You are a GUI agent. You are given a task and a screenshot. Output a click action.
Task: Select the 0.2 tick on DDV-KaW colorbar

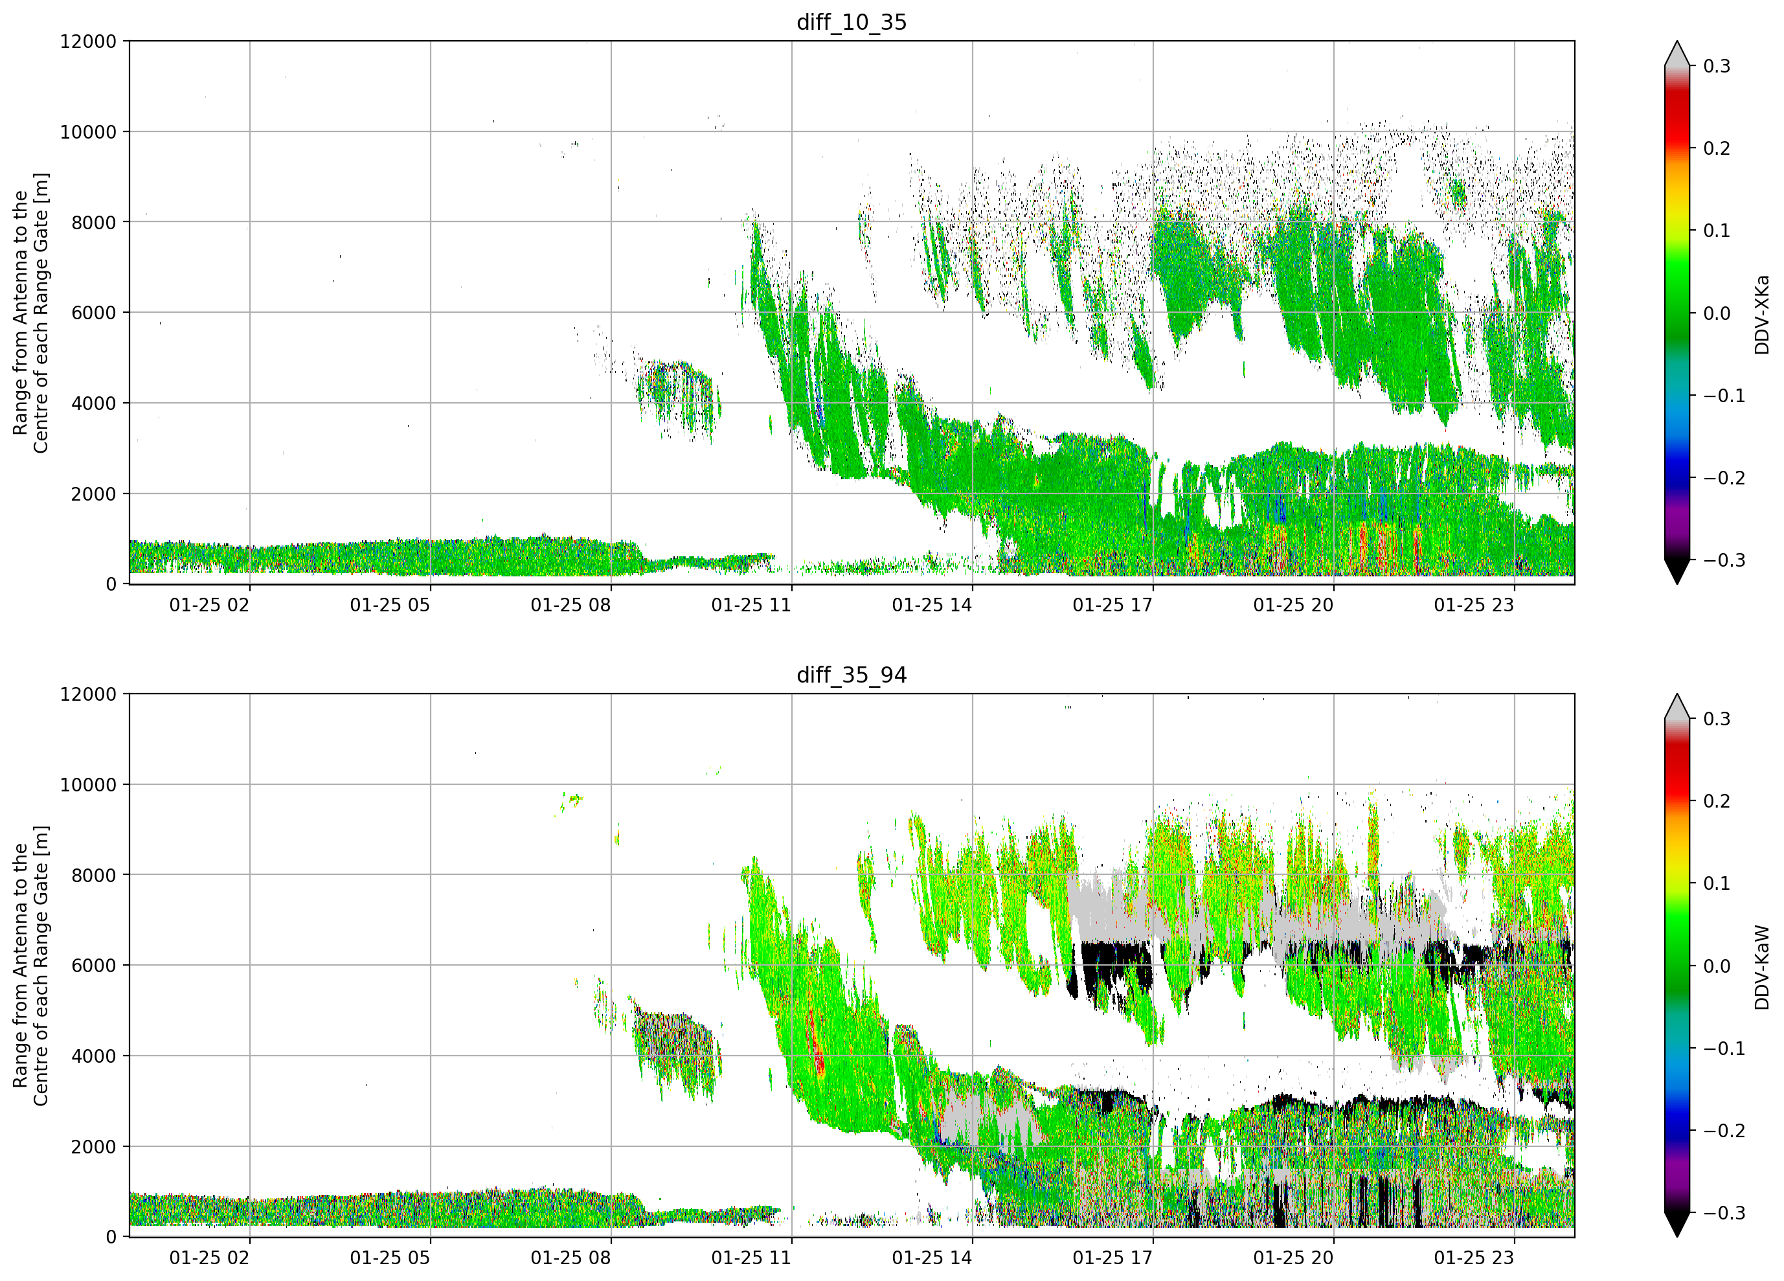pyautogui.click(x=1717, y=801)
